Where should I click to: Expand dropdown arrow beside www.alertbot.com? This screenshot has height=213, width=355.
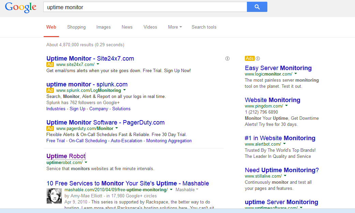click(x=284, y=144)
